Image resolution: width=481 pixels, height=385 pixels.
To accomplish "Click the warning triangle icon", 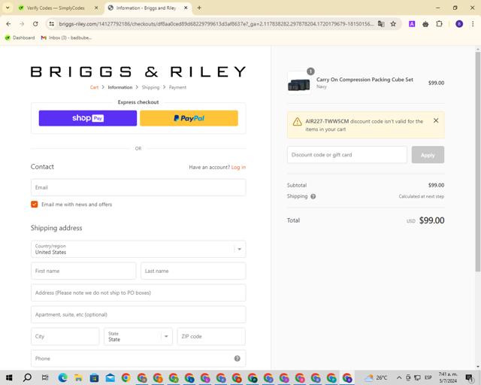I will 297,122.
